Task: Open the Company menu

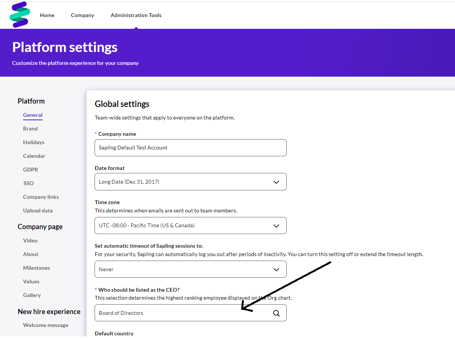Action: click(82, 15)
